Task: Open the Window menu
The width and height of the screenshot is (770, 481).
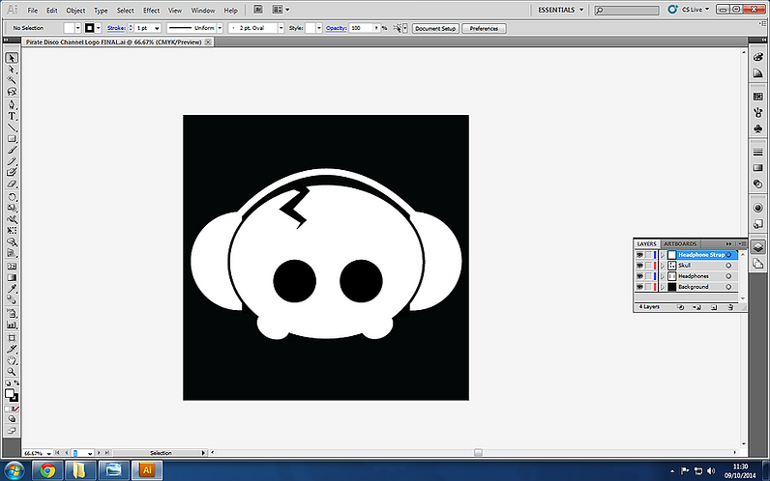Action: [x=203, y=11]
